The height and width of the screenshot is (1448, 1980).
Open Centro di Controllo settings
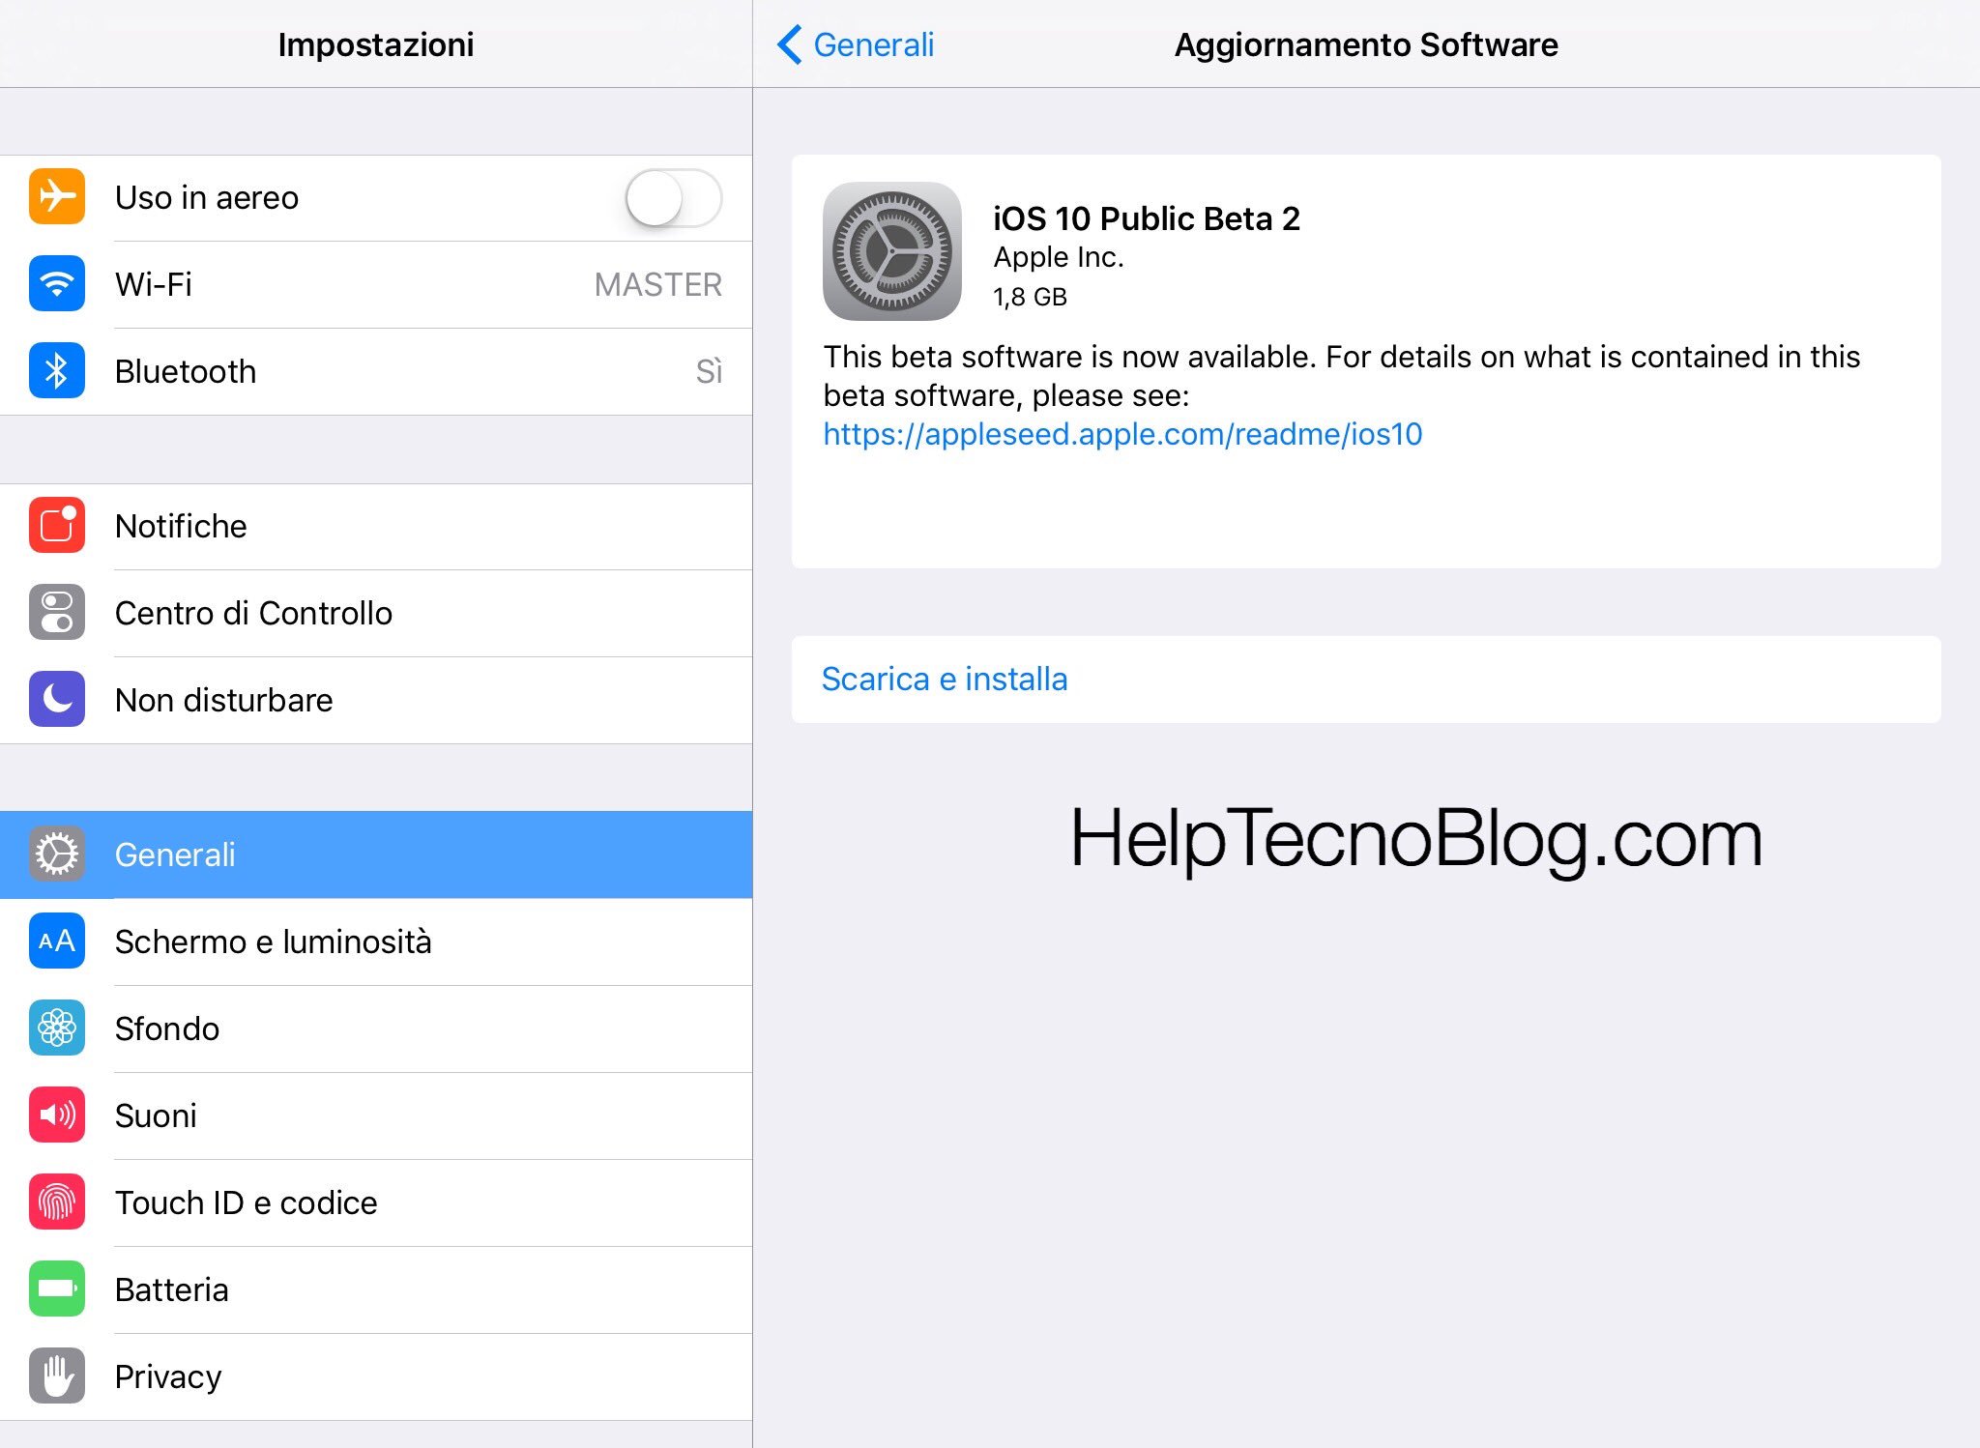click(376, 613)
